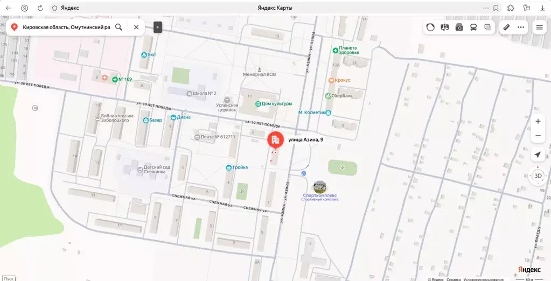Click Яндекс Карты page title

point(275,8)
